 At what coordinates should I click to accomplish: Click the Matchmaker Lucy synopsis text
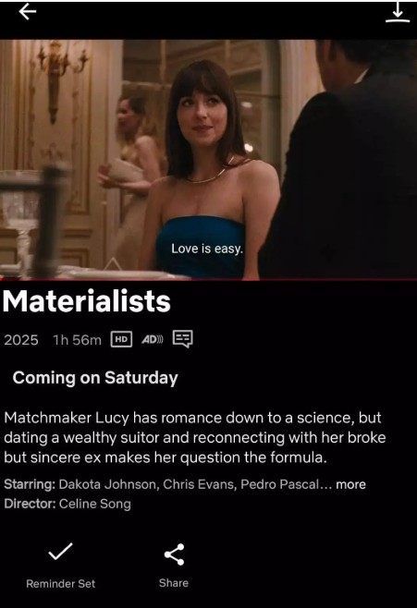(195, 437)
